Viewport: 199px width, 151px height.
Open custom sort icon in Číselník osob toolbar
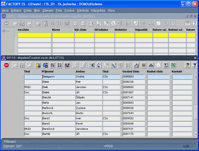[67, 65]
